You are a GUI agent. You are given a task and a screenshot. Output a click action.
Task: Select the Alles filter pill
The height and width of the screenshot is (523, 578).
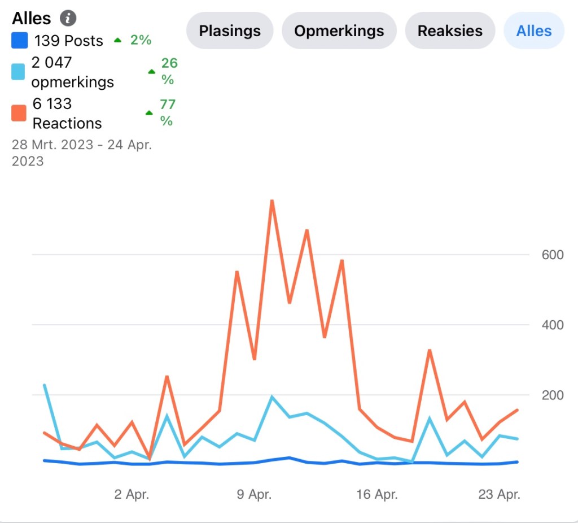coord(533,30)
